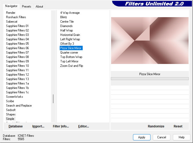Click Import... to add filters
193x143 pixels.
pos(38,126)
